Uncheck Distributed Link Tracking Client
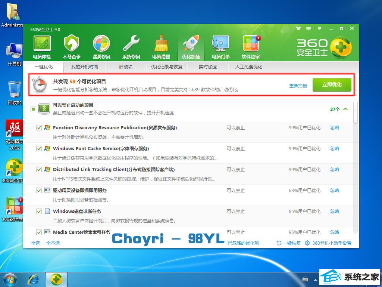The height and width of the screenshot is (287, 382). coord(39,169)
